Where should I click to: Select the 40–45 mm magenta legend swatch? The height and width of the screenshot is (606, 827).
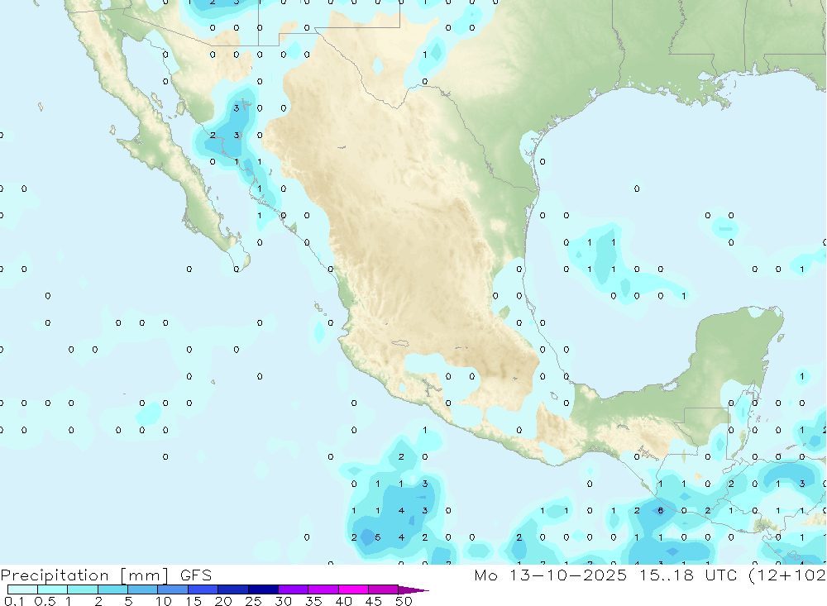click(353, 589)
